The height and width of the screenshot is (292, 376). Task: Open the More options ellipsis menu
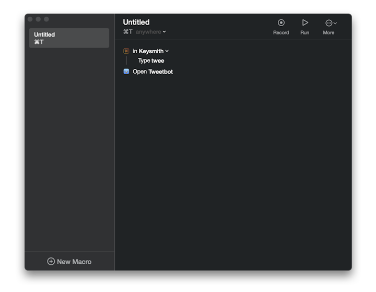coord(331,23)
